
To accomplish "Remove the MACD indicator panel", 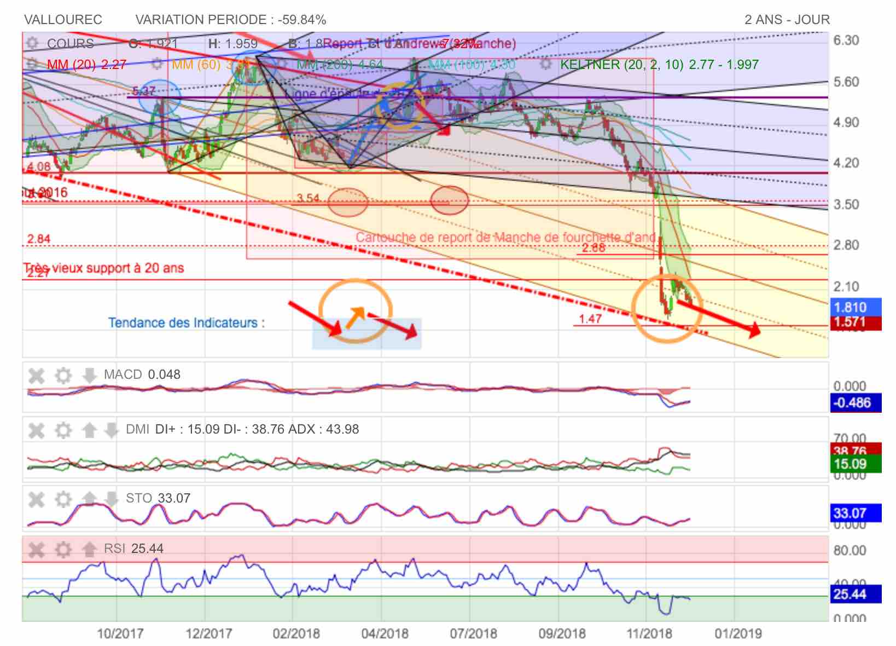I will [x=36, y=376].
